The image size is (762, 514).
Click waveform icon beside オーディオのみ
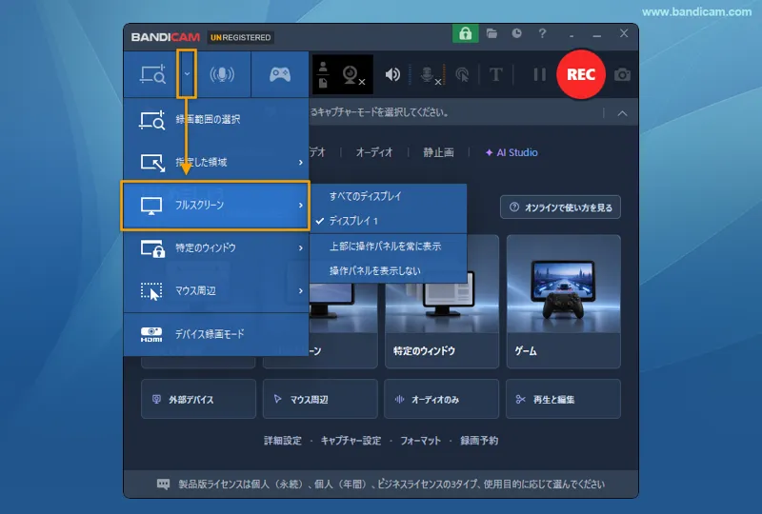[x=399, y=400]
